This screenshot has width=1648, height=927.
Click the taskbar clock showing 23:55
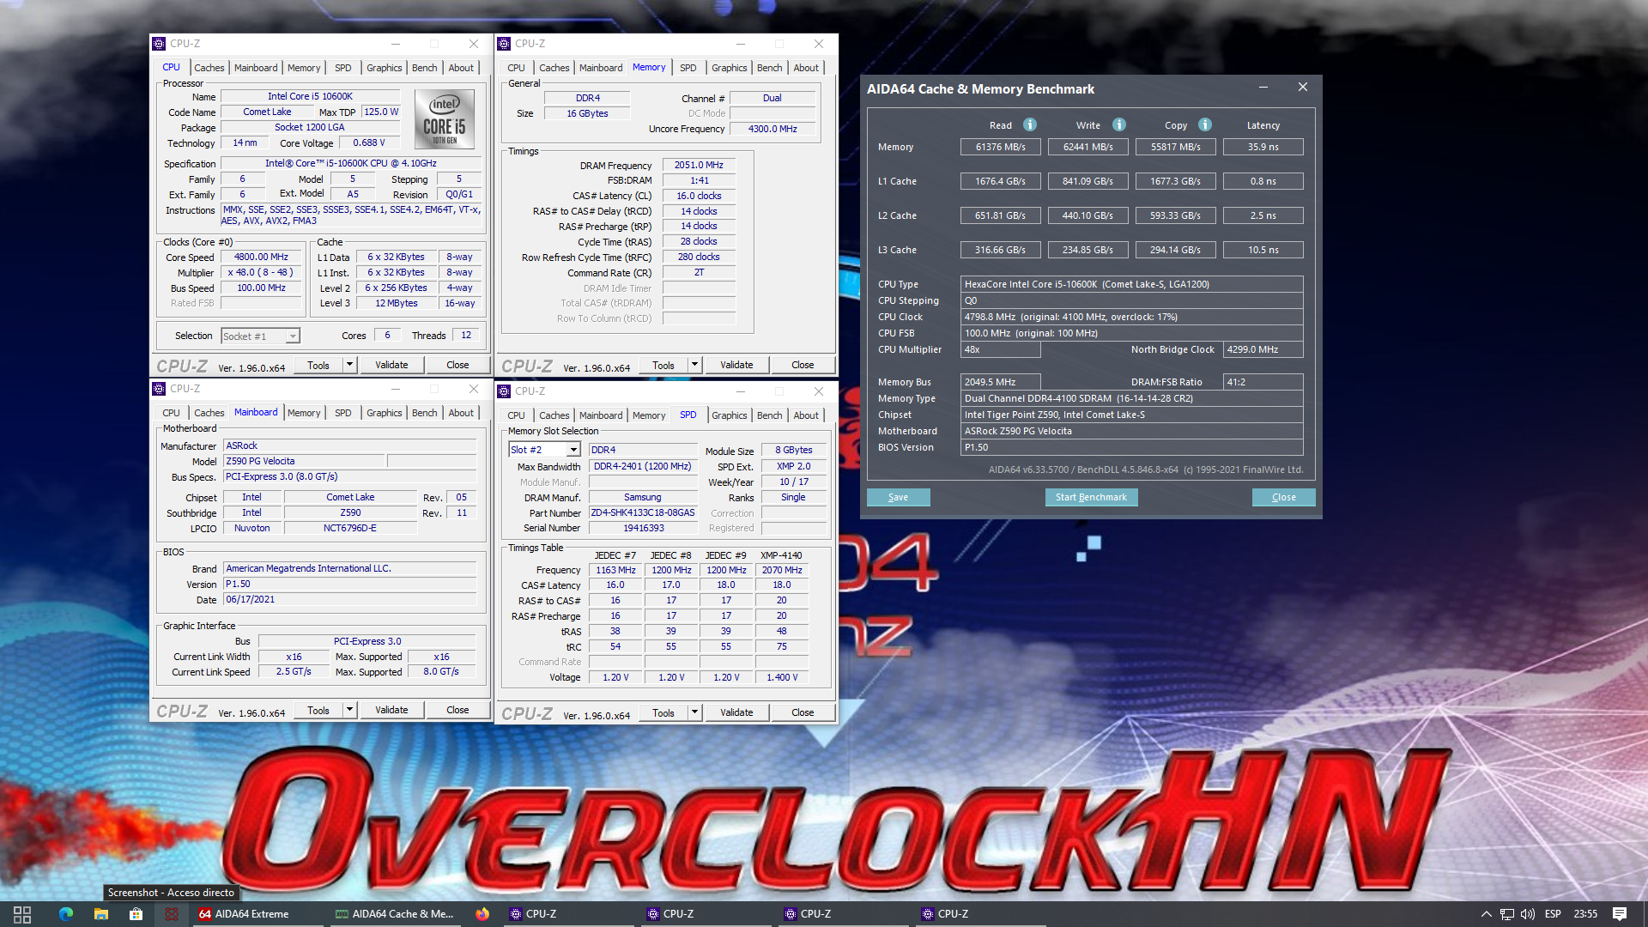(1585, 914)
